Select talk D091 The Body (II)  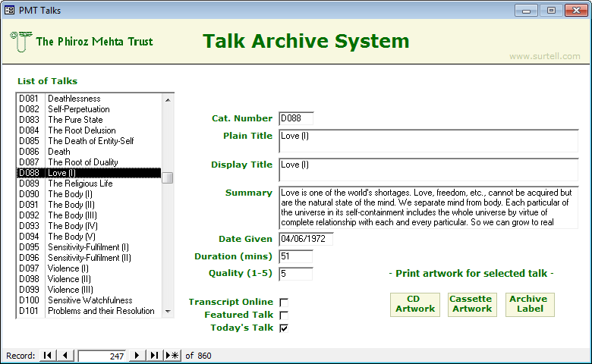click(x=89, y=205)
